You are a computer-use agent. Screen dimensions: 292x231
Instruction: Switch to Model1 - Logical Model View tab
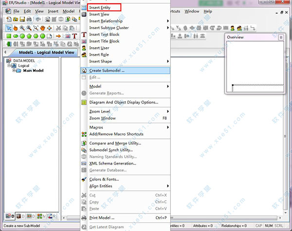[47, 52]
